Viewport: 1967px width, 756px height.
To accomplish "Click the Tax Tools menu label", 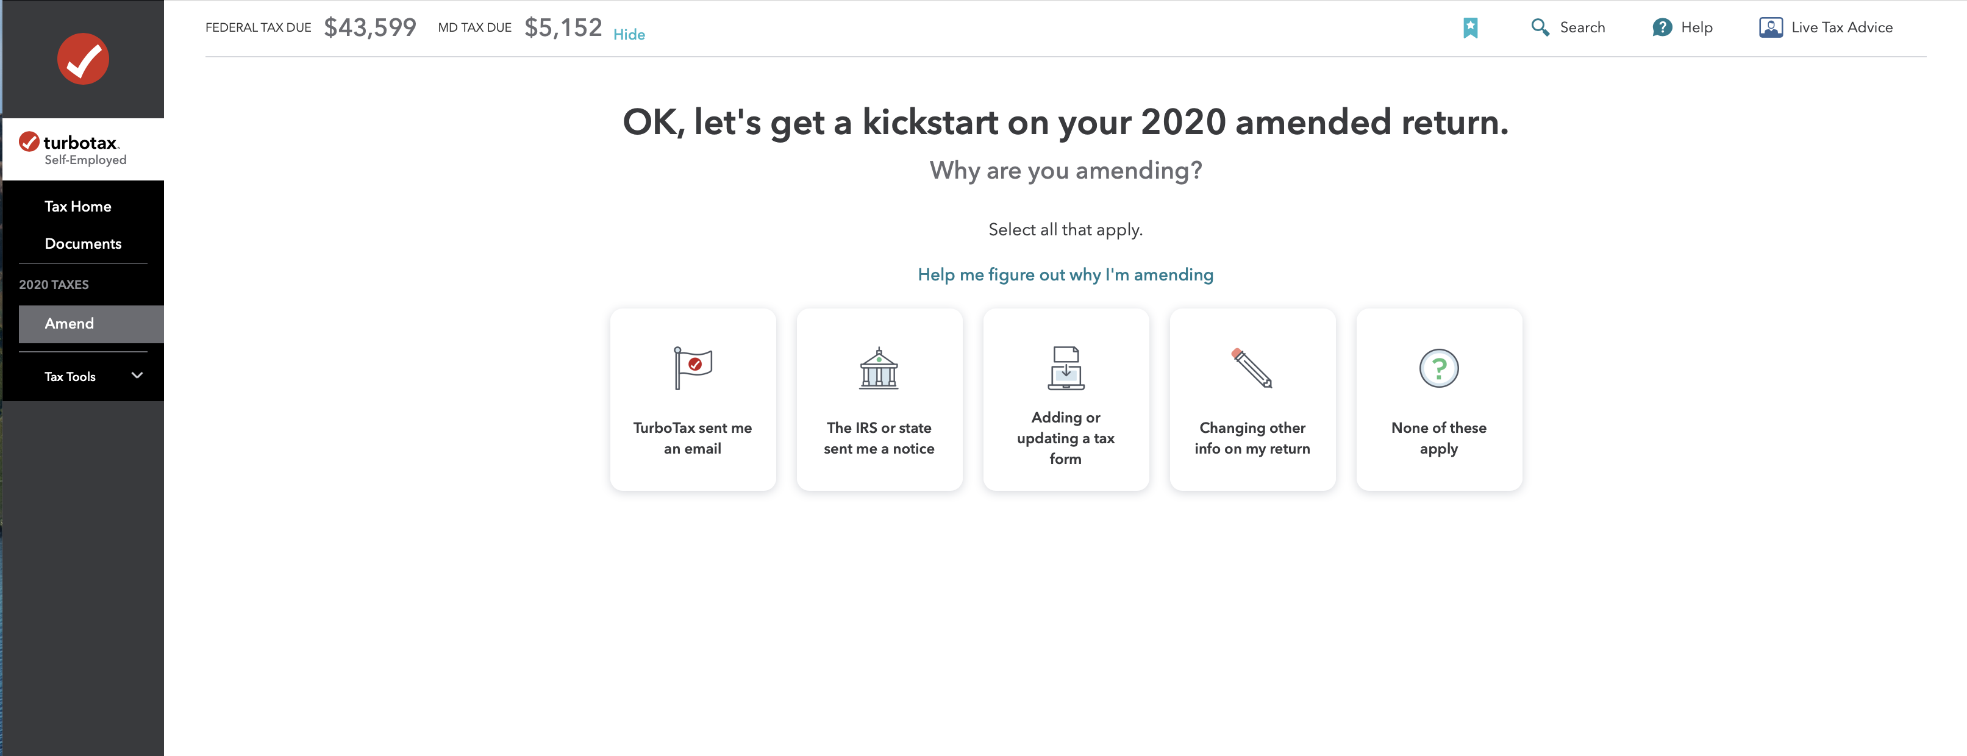I will point(70,376).
